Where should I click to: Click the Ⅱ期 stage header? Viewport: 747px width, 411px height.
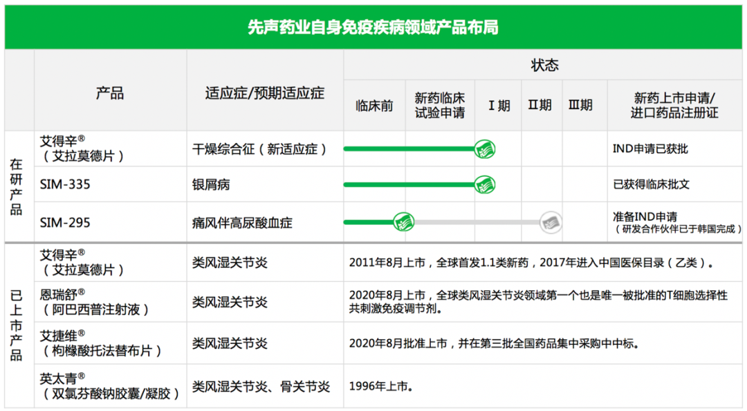pyautogui.click(x=539, y=105)
